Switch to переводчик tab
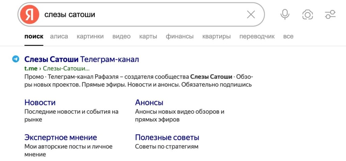Viewport: 346px width, 161px height. click(x=257, y=37)
